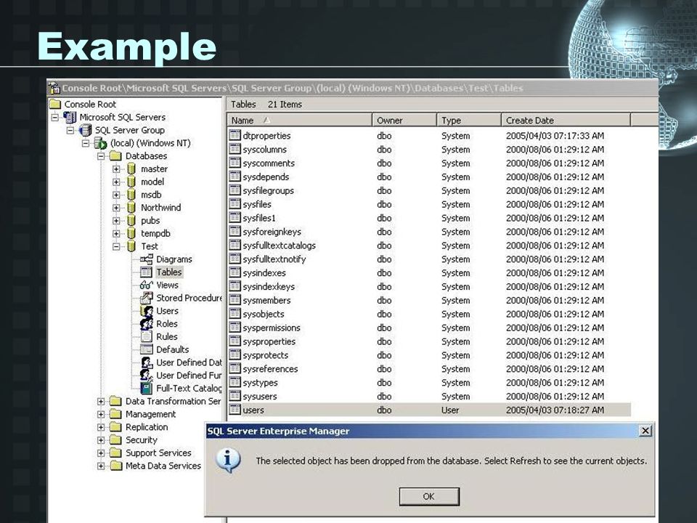Expand the Support Services folder

101,453
